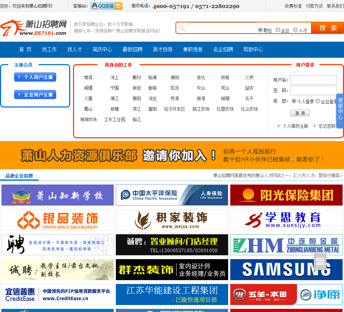Select the 企业 search radio button
Viewport: 344px width, 312px height.
278,30
